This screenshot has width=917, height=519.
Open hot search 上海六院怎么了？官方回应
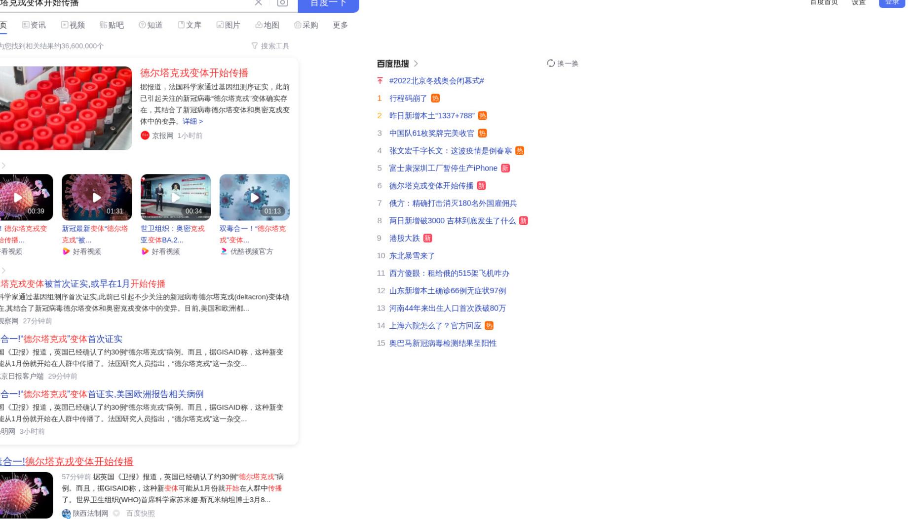[x=435, y=326]
